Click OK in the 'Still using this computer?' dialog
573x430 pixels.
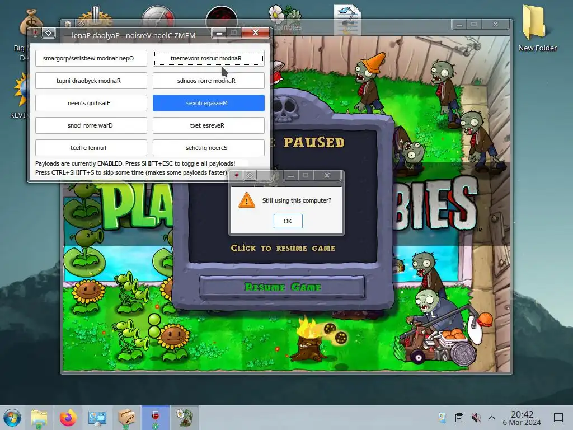click(x=288, y=221)
